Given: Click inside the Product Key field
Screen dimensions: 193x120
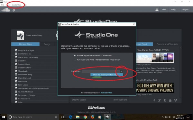Looking at the screenshot, I should tap(101, 71).
